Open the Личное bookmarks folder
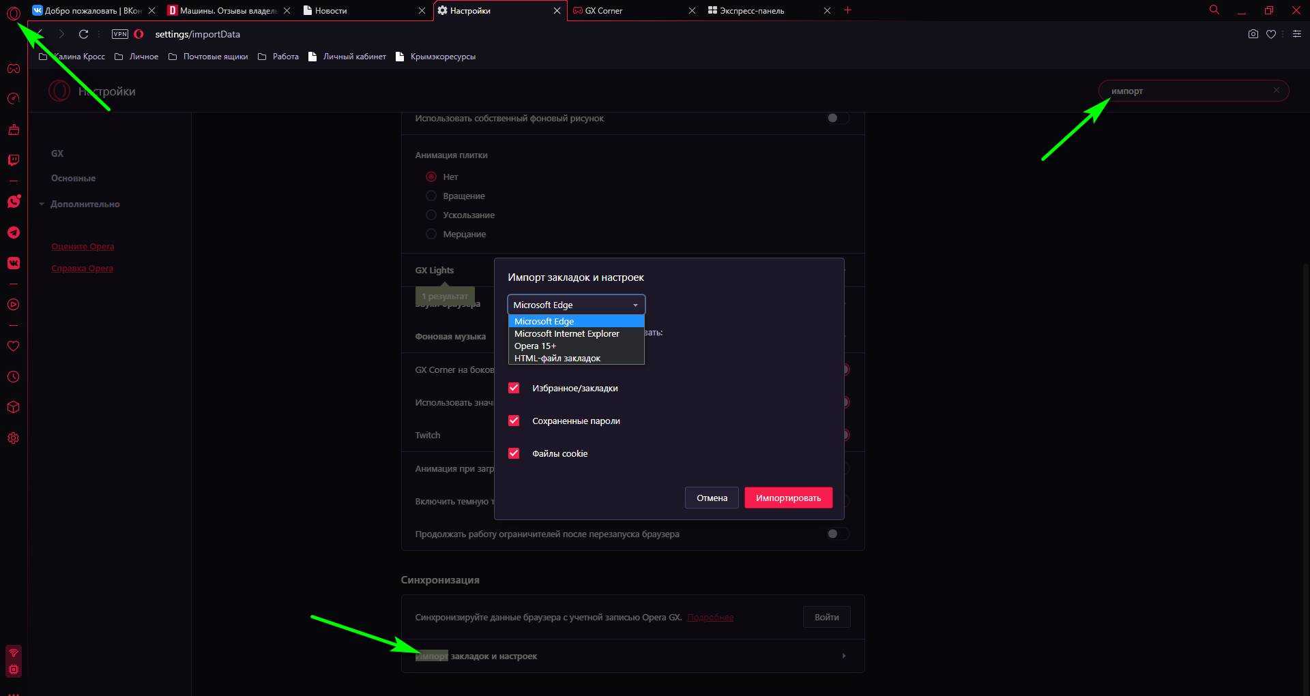 pos(136,57)
